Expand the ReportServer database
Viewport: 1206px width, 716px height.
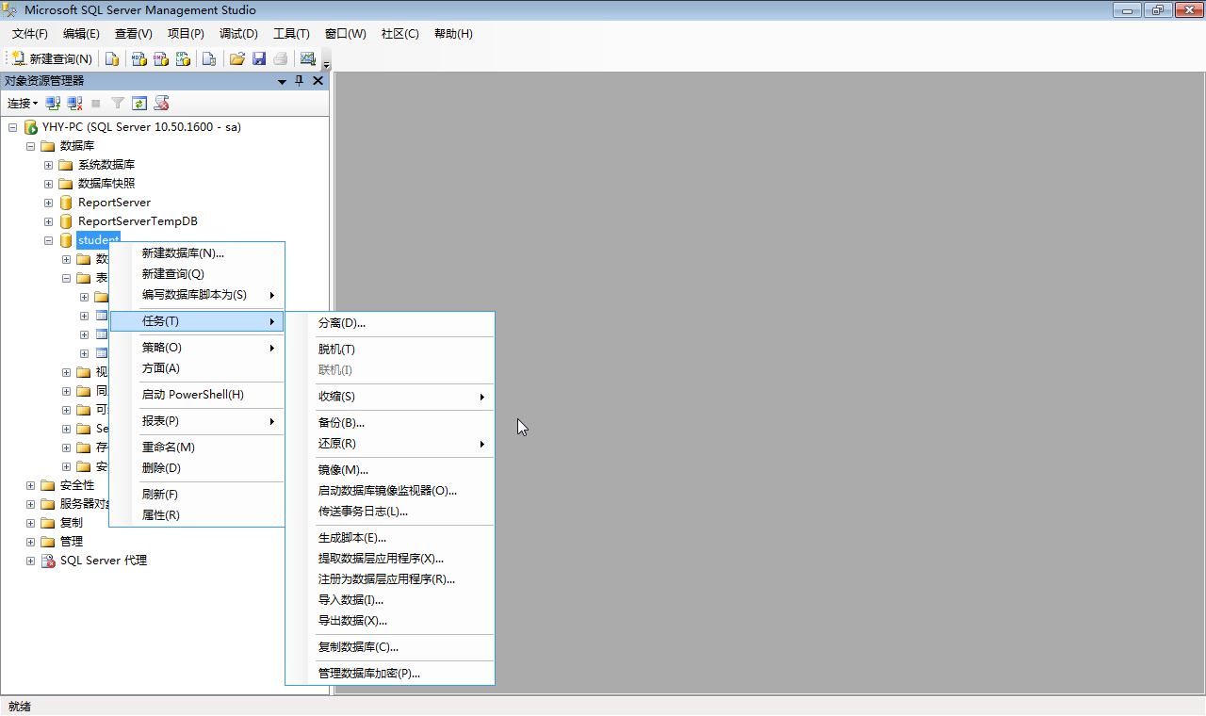click(x=49, y=203)
